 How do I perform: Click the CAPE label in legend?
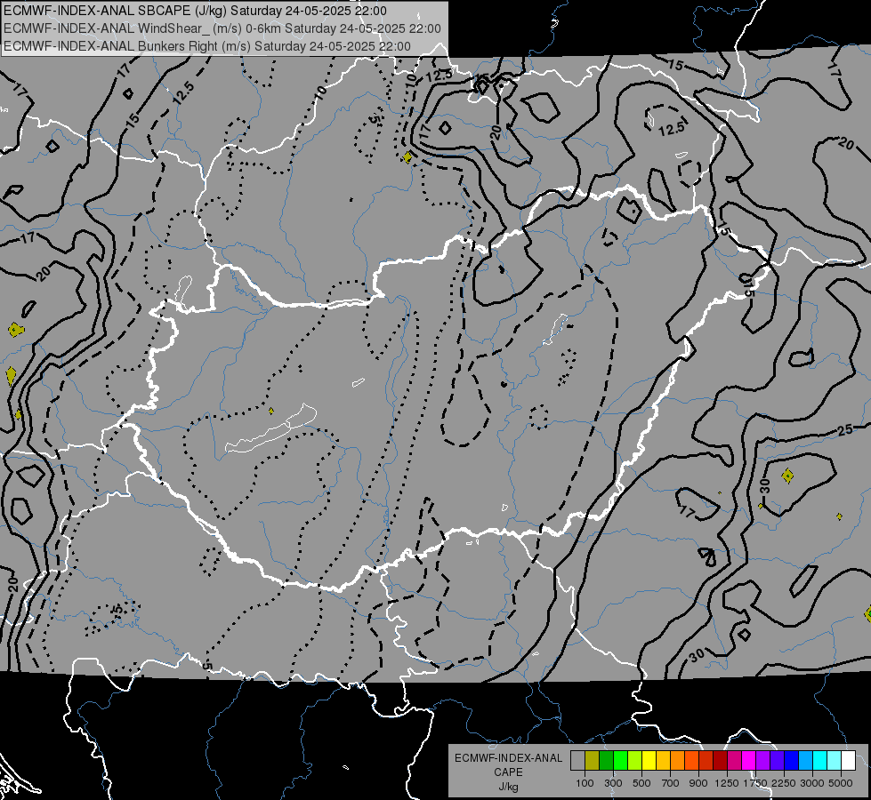pyautogui.click(x=508, y=772)
